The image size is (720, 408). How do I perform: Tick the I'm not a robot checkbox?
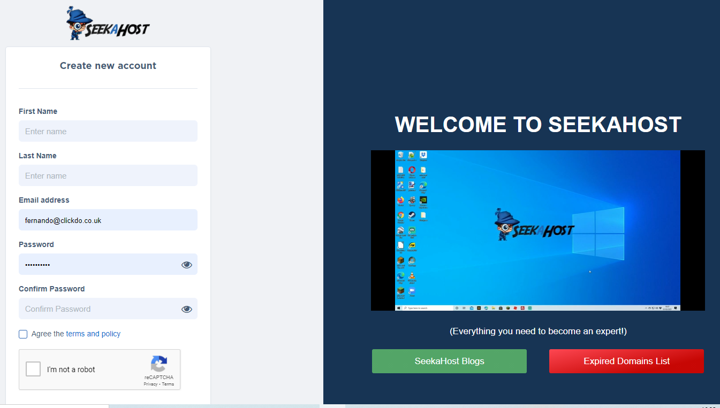pyautogui.click(x=33, y=369)
